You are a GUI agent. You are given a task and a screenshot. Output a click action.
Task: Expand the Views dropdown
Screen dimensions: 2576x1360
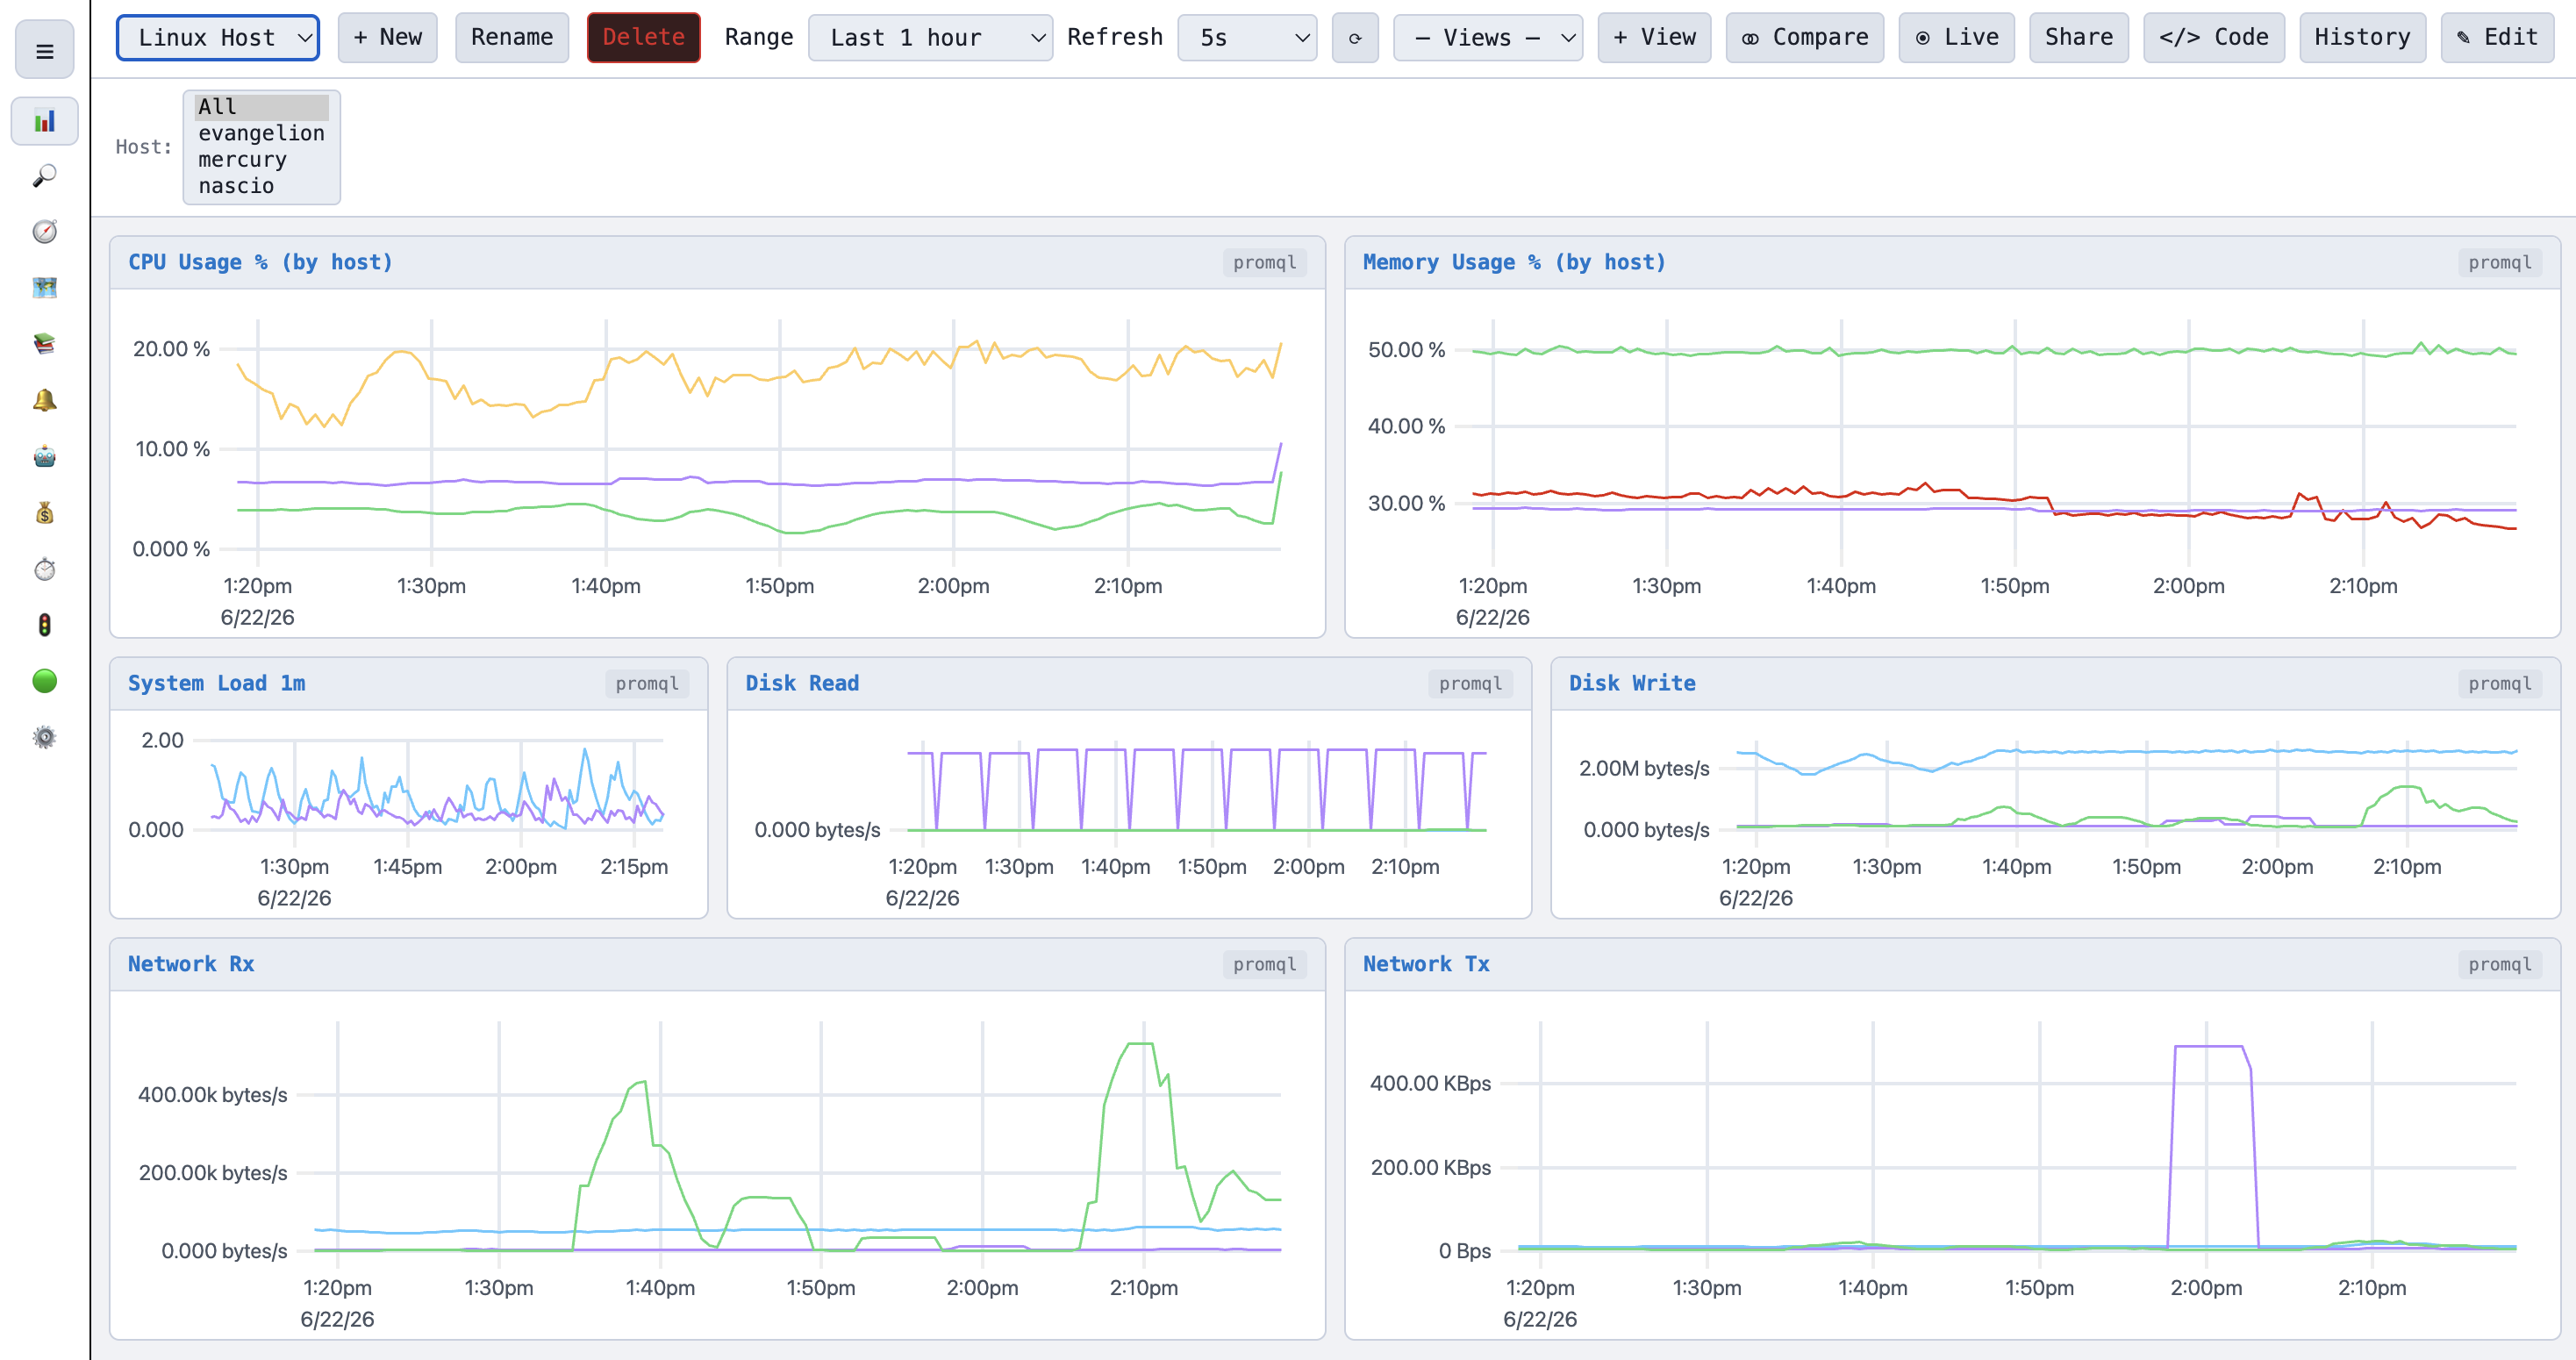1488,38
